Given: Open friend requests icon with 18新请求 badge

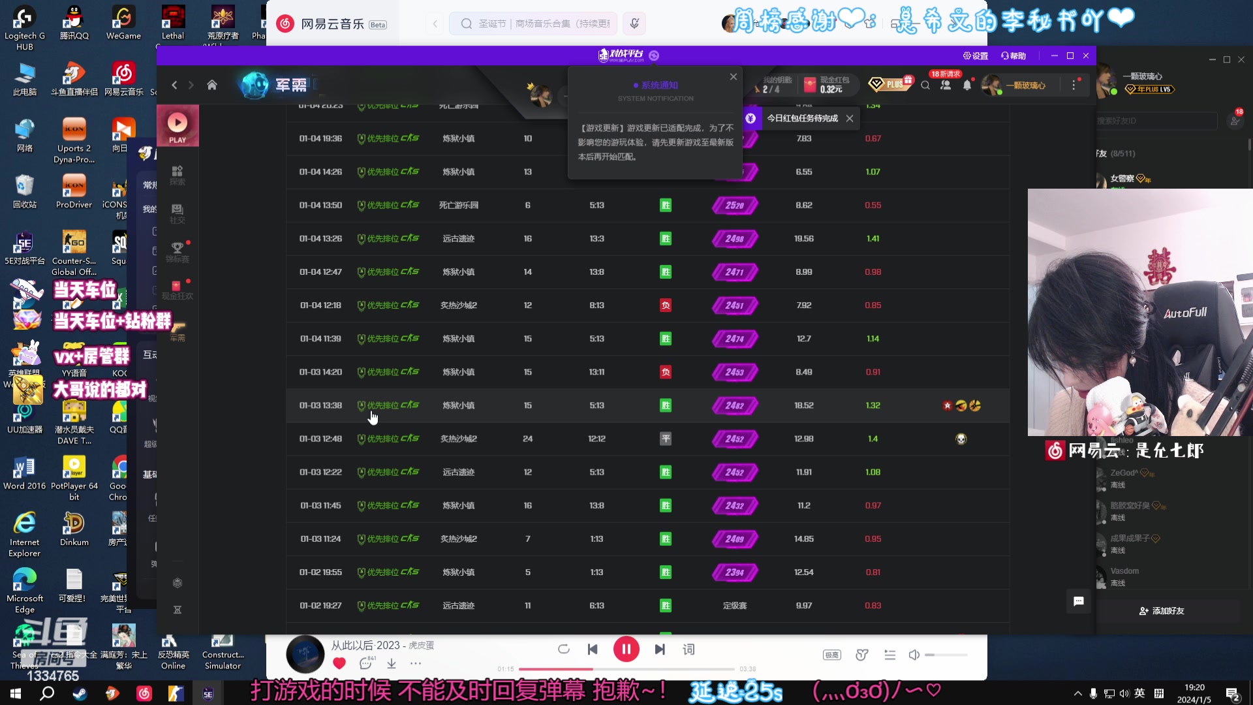Looking at the screenshot, I should click(x=946, y=85).
